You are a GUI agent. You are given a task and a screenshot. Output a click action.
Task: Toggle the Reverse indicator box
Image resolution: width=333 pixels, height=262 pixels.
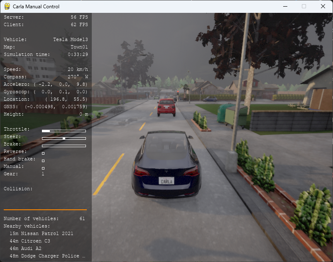tap(43, 153)
